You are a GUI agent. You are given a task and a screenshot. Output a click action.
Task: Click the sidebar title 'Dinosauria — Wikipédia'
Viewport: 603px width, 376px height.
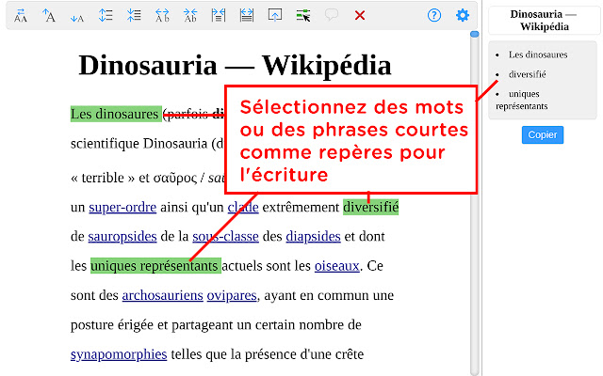(544, 21)
